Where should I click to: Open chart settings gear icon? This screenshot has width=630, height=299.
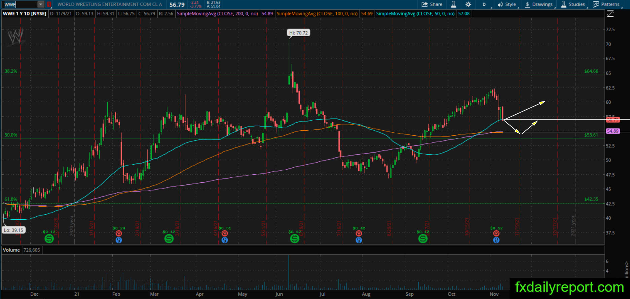click(468, 4)
